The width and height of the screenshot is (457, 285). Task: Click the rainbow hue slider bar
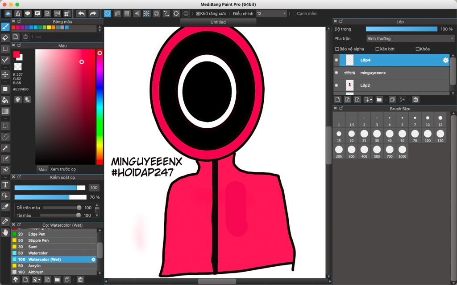pyautogui.click(x=100, y=107)
